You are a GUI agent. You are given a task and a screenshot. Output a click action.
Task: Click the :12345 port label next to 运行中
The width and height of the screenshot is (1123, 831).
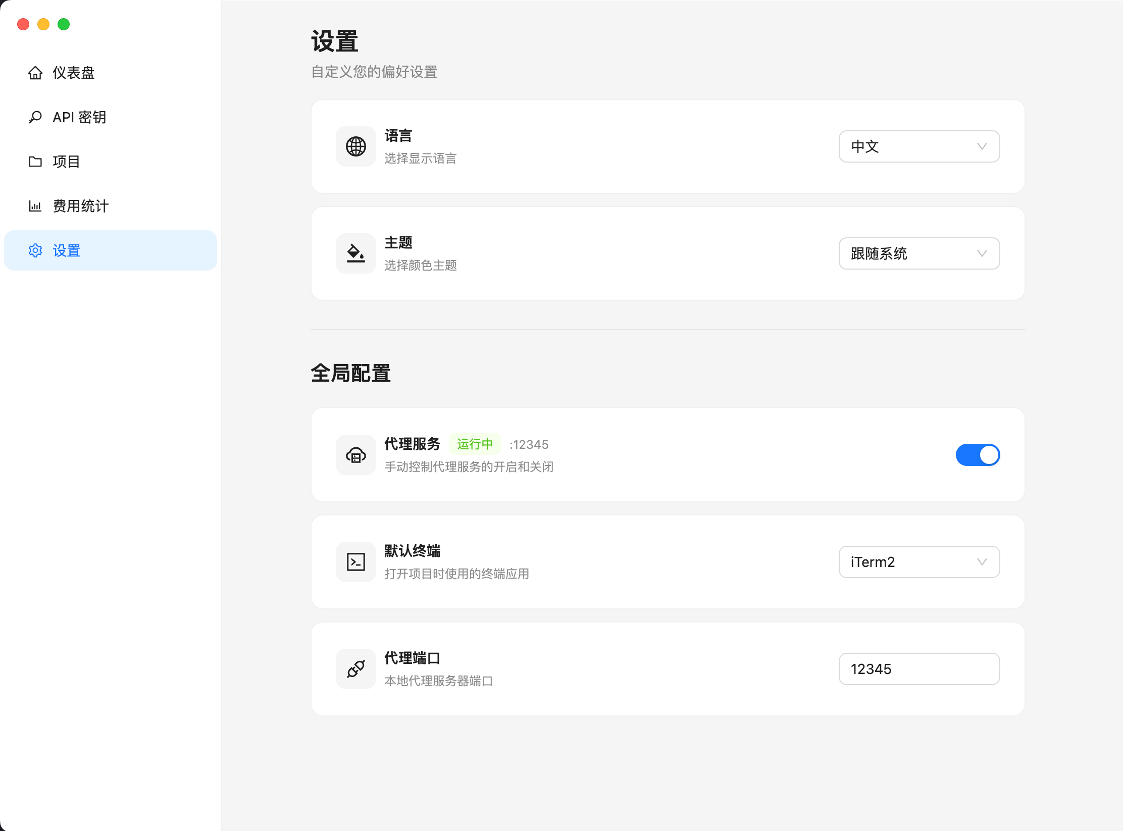[x=529, y=445]
